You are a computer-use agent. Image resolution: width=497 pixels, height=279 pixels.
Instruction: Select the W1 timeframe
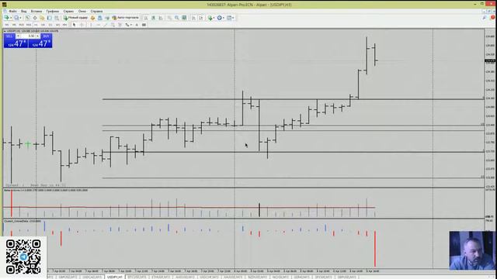click(57, 25)
